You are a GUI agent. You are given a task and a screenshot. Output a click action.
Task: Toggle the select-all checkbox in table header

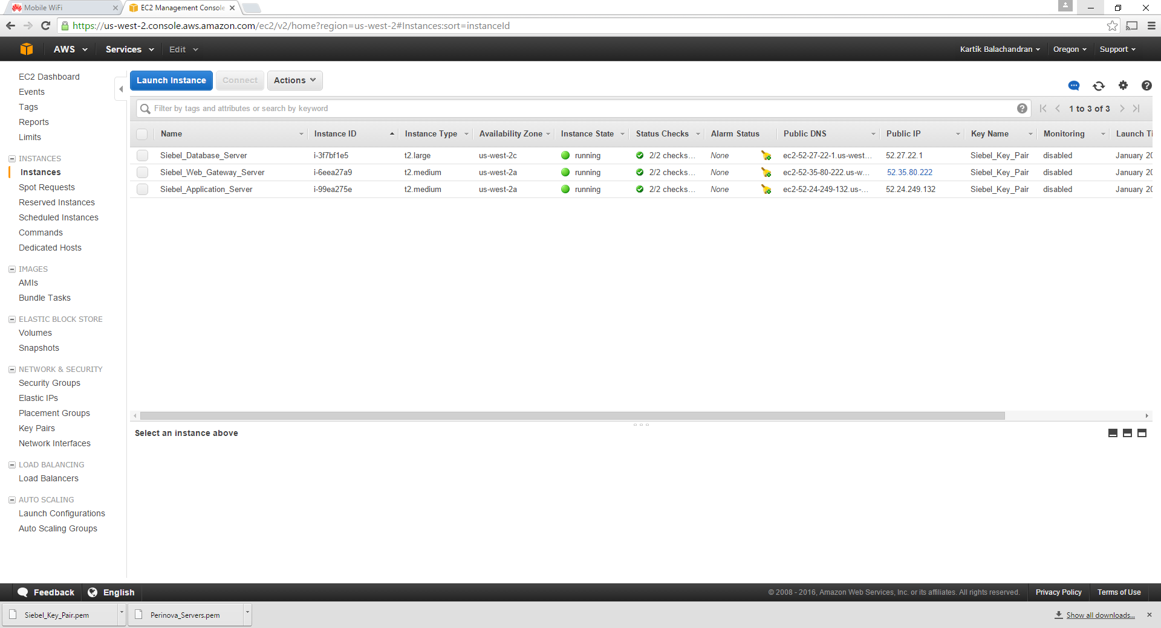click(x=142, y=134)
